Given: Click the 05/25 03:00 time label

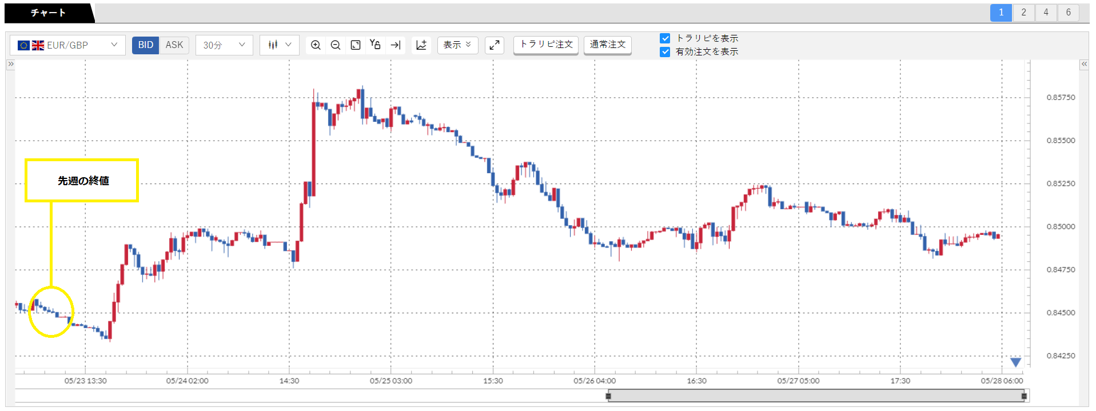Looking at the screenshot, I should (x=391, y=381).
